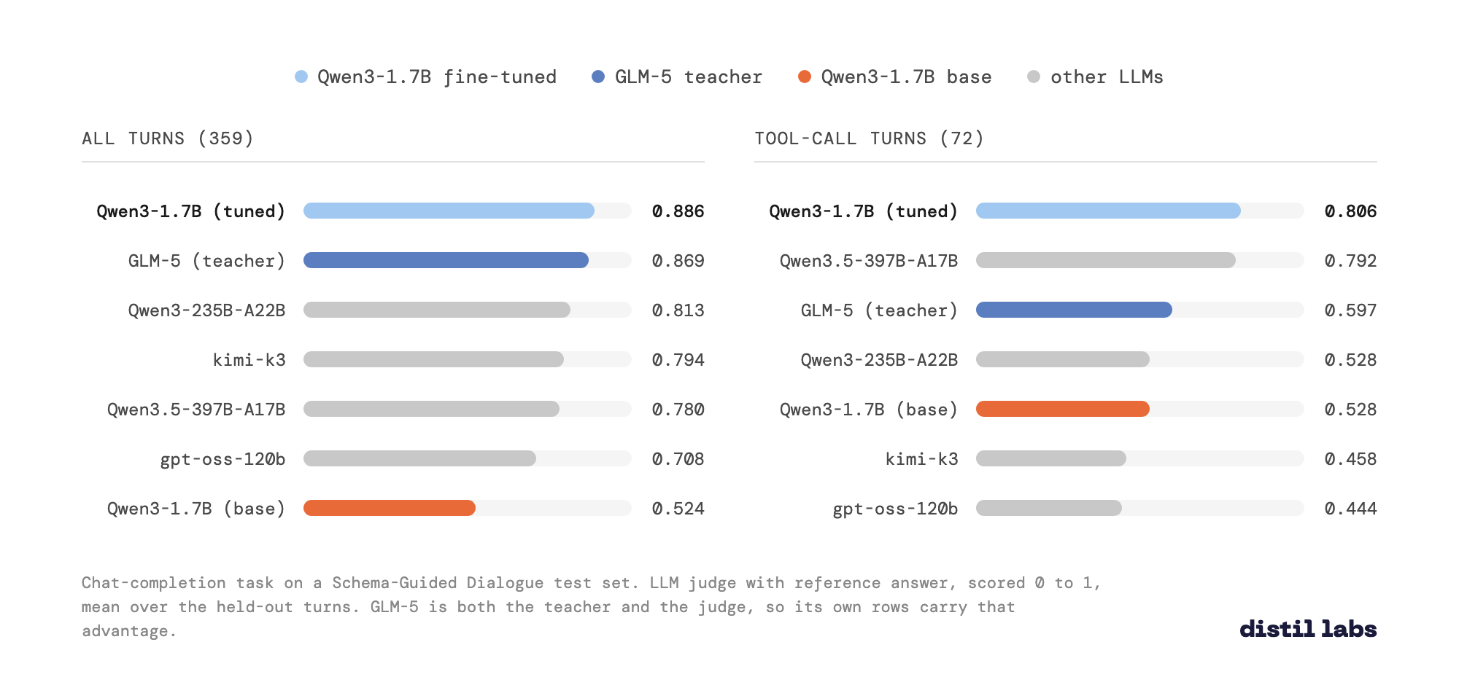Click the score value 0.794

click(x=678, y=360)
